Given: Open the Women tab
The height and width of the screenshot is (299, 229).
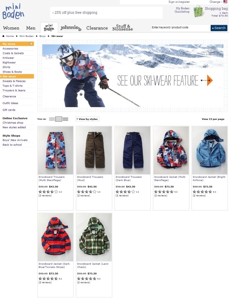Looking at the screenshot, I should [x=11, y=28].
